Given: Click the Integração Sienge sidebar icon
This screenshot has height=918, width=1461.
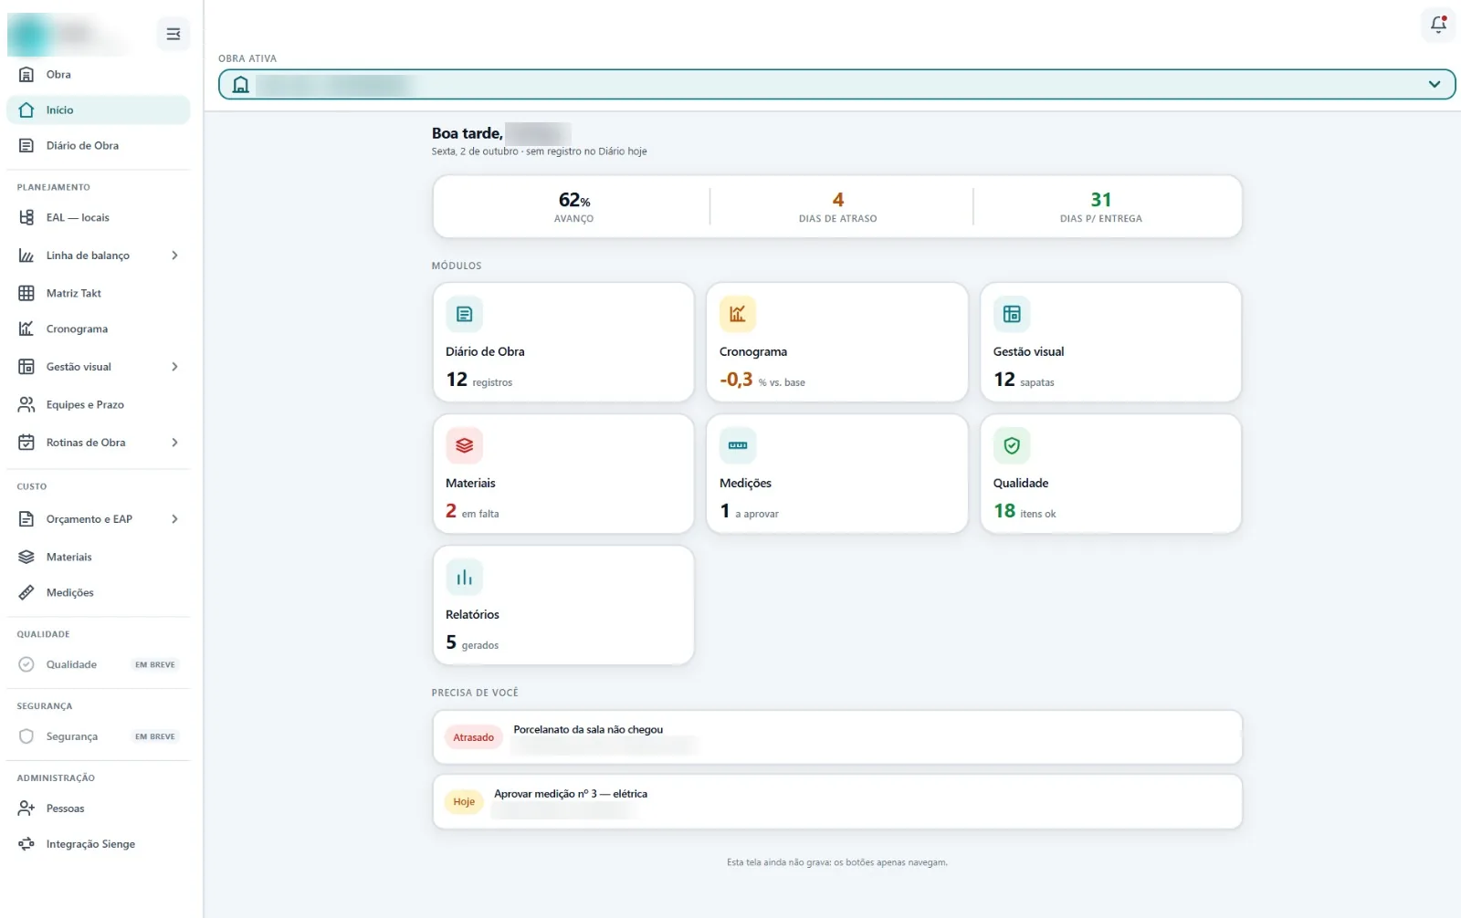Looking at the screenshot, I should pos(26,844).
